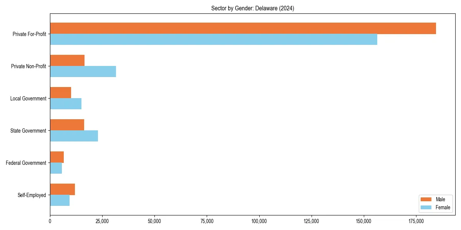Click the chart title text
Screen dimensions: 461x230
click(252, 8)
